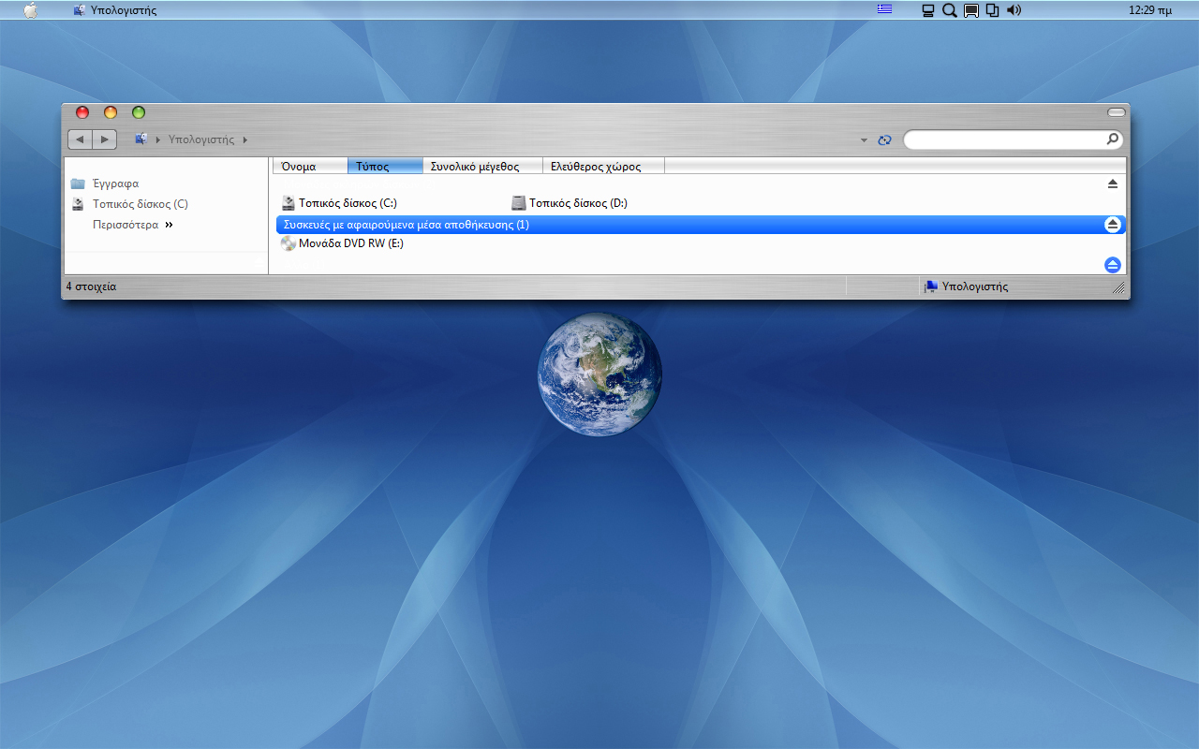Select the Τοπικός δίσκος (C:) drive
The image size is (1199, 749).
[x=339, y=203]
